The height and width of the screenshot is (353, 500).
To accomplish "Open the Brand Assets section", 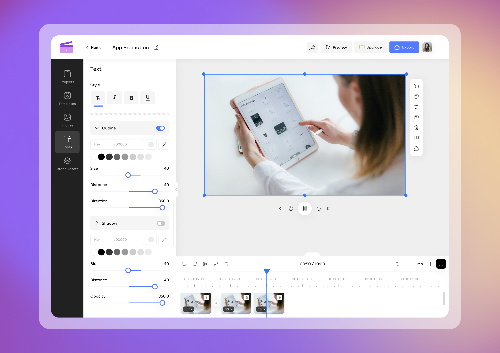I will 67,164.
